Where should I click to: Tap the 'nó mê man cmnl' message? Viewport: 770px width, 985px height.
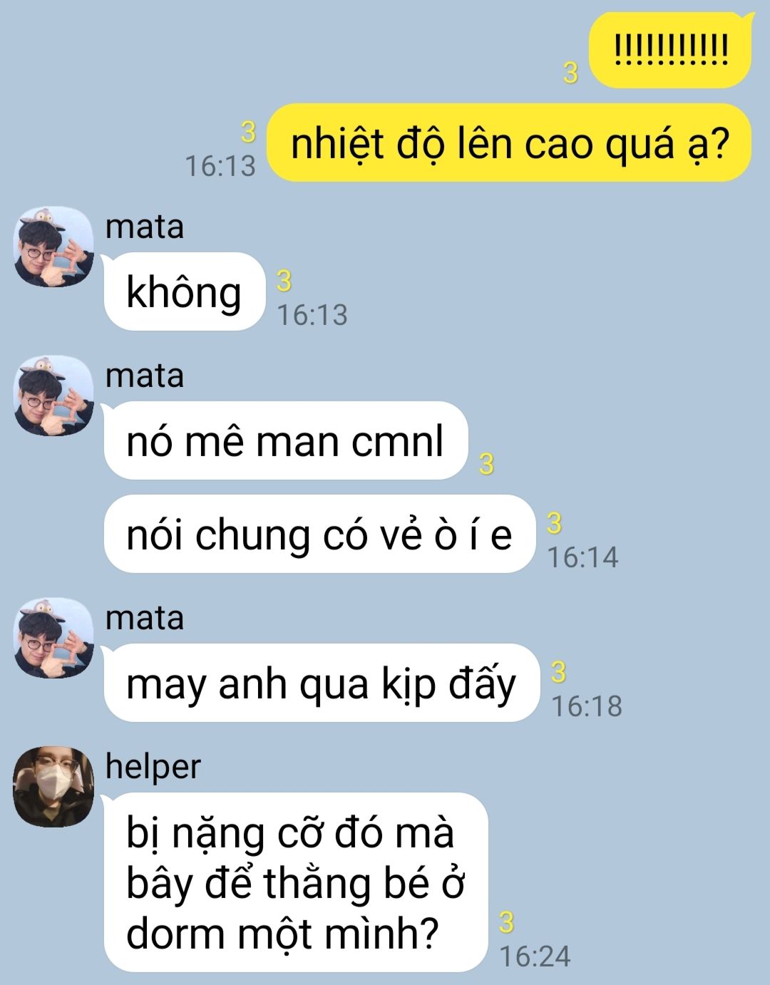pos(285,440)
